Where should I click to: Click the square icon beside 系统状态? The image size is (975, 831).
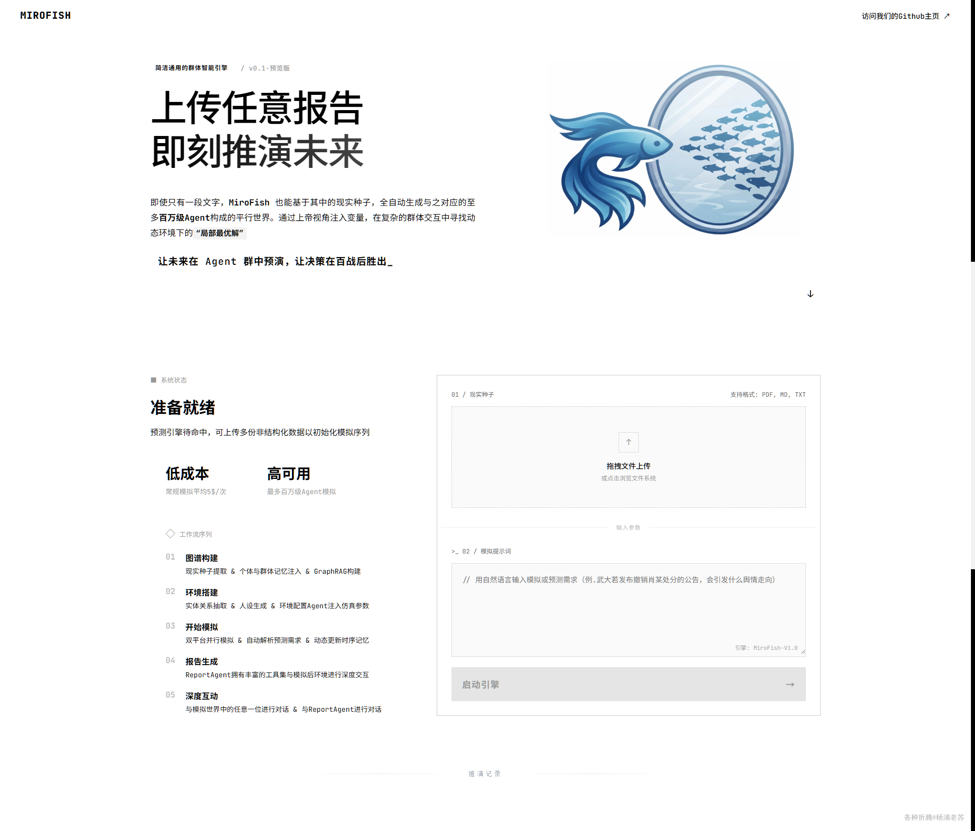[x=153, y=380]
